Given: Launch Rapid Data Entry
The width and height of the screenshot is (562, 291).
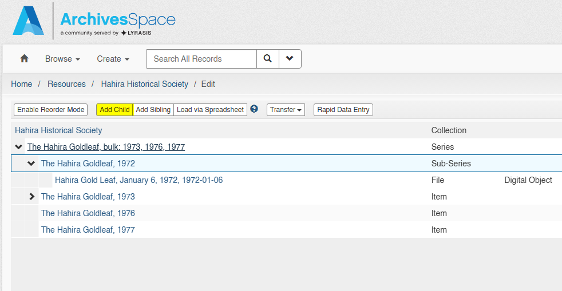Looking at the screenshot, I should [x=343, y=110].
